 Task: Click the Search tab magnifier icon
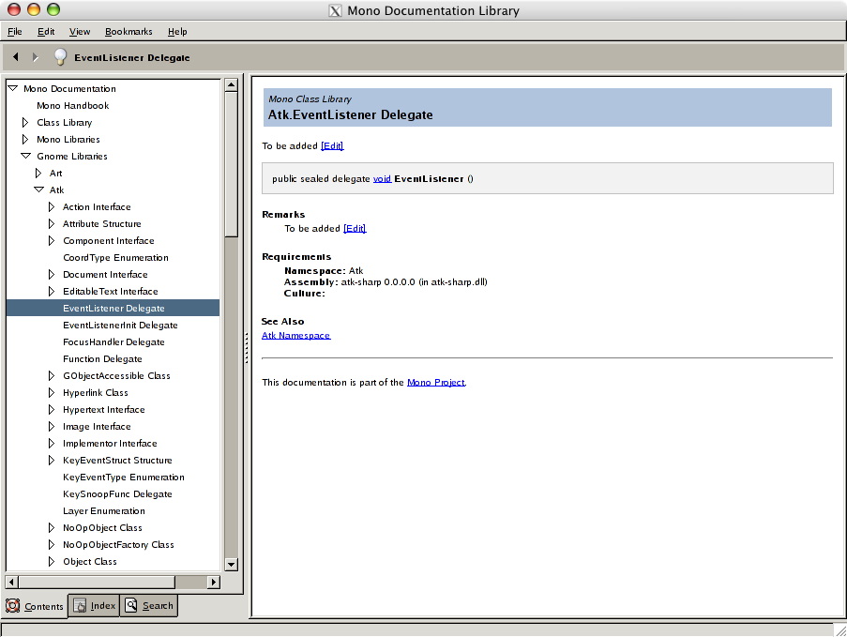point(131,605)
